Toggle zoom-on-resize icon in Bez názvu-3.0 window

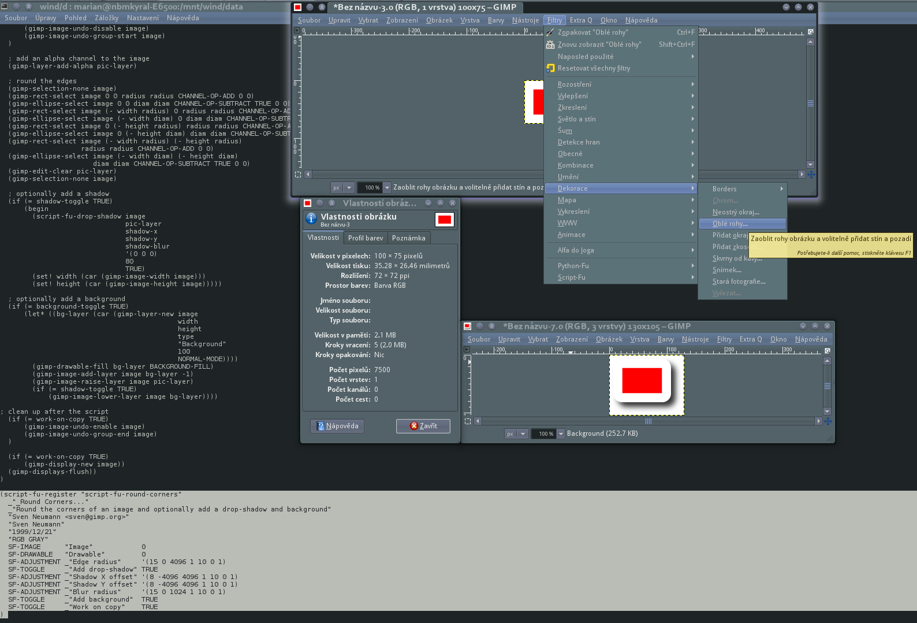(x=811, y=31)
